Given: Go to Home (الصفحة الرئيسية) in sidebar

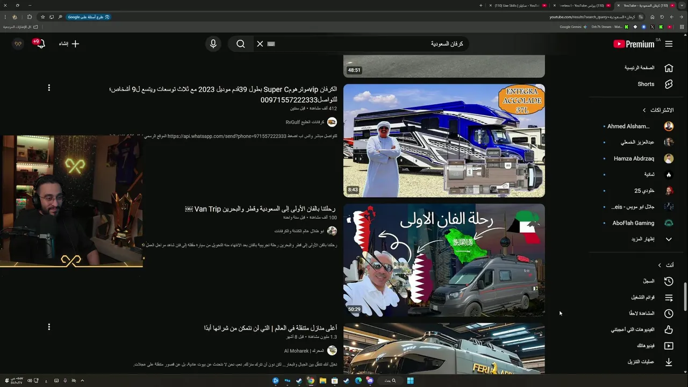Looking at the screenshot, I should click(647, 68).
